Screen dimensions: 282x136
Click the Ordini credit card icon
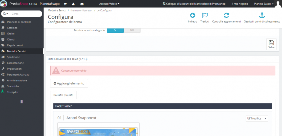click(x=3, y=34)
